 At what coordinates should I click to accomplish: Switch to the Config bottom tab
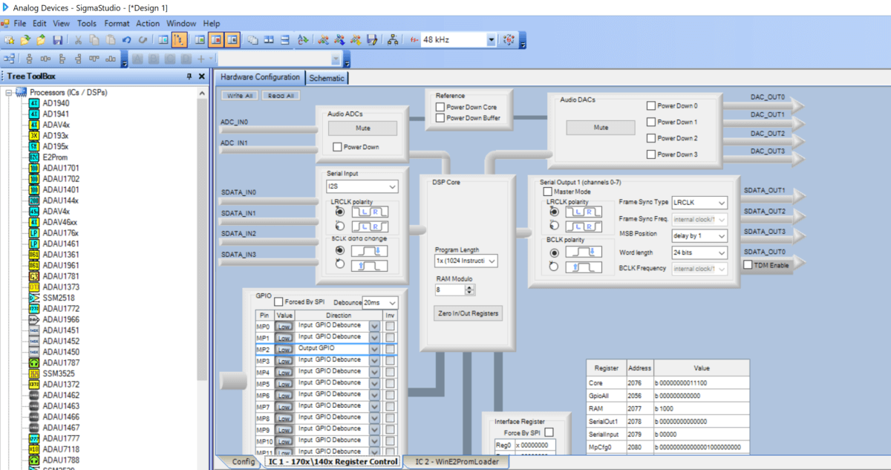click(243, 462)
